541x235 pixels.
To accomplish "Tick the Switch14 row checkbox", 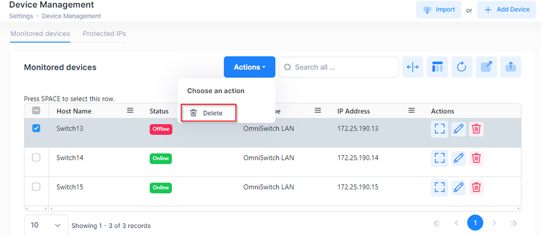I will (x=37, y=158).
